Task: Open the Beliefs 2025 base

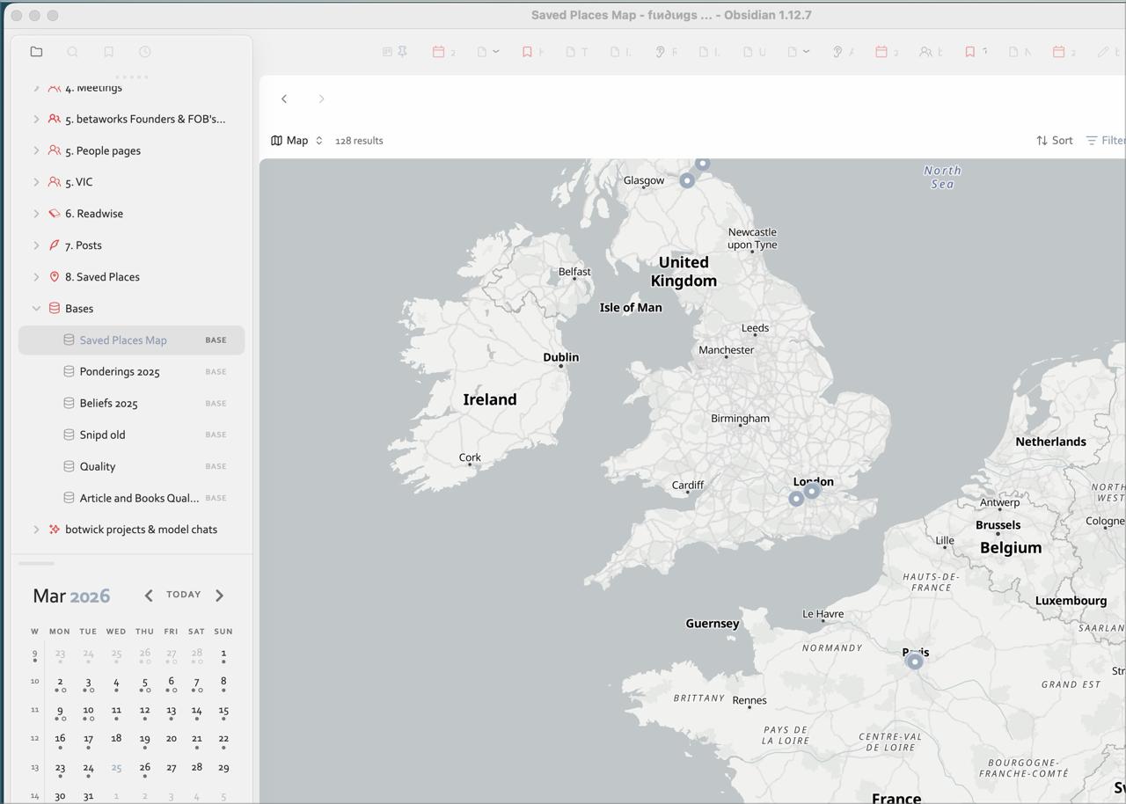Action: (x=108, y=404)
